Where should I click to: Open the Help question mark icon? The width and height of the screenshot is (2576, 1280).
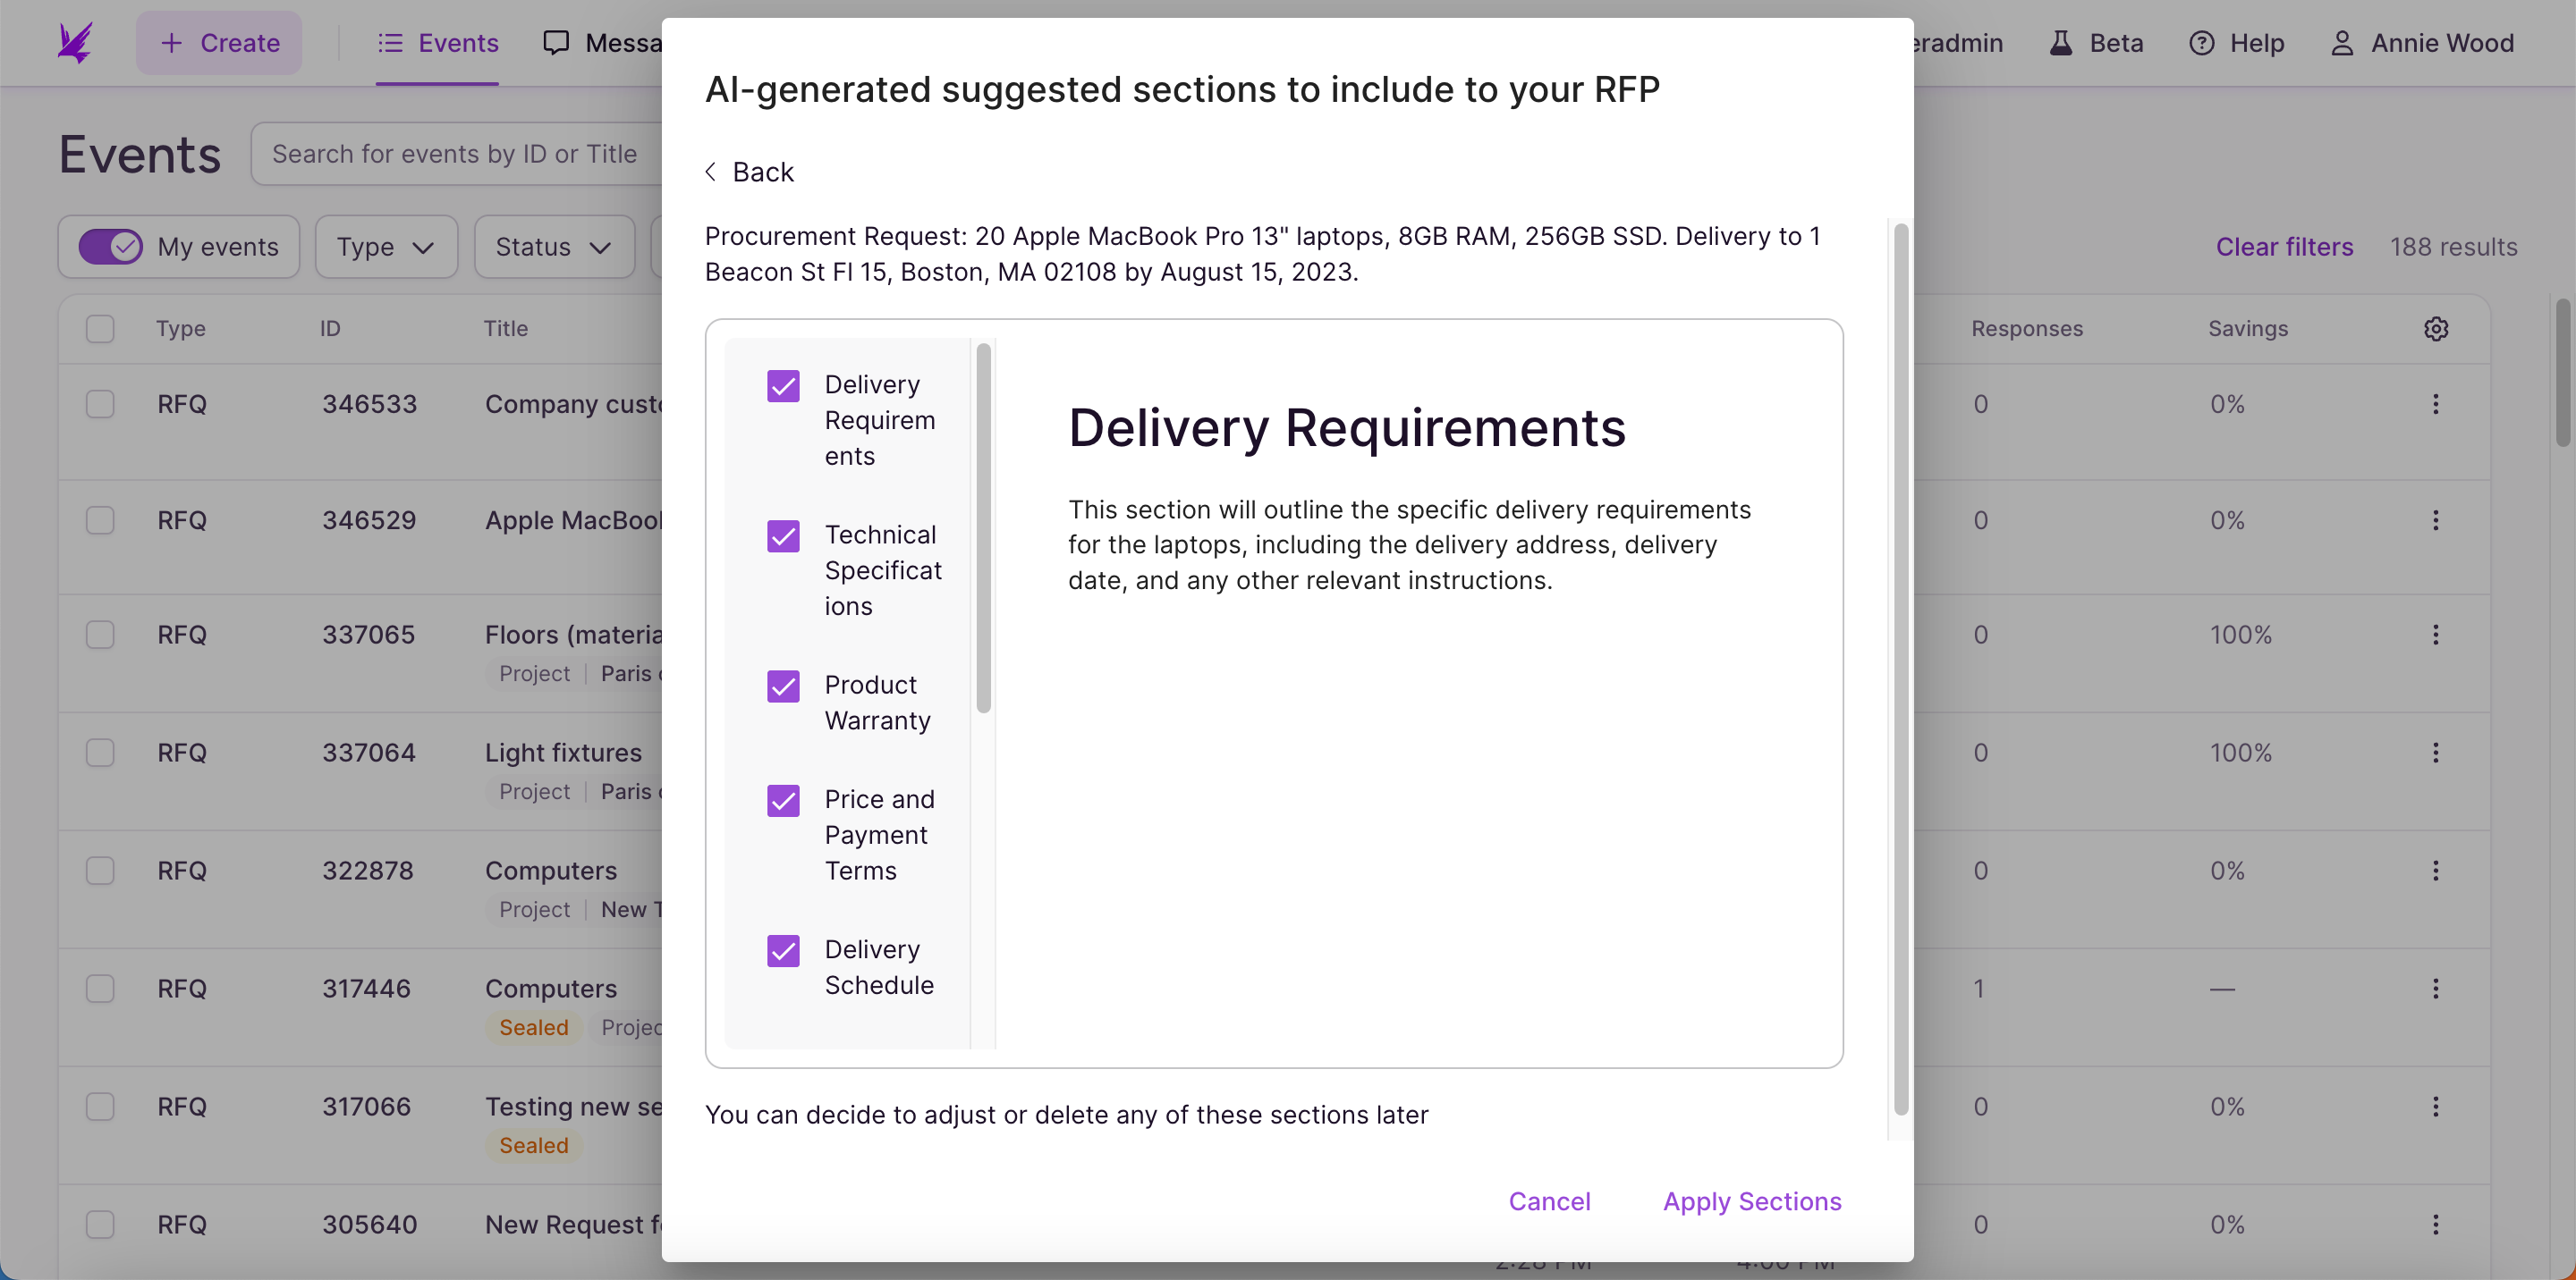2201,43
